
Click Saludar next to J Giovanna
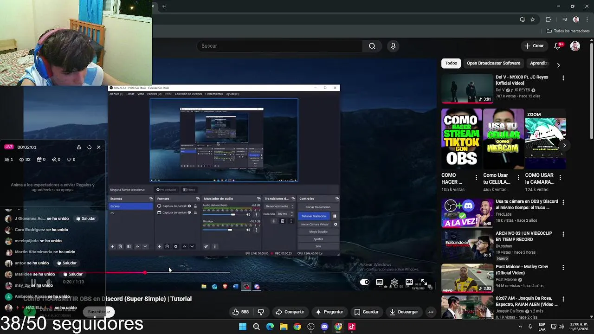click(85, 218)
